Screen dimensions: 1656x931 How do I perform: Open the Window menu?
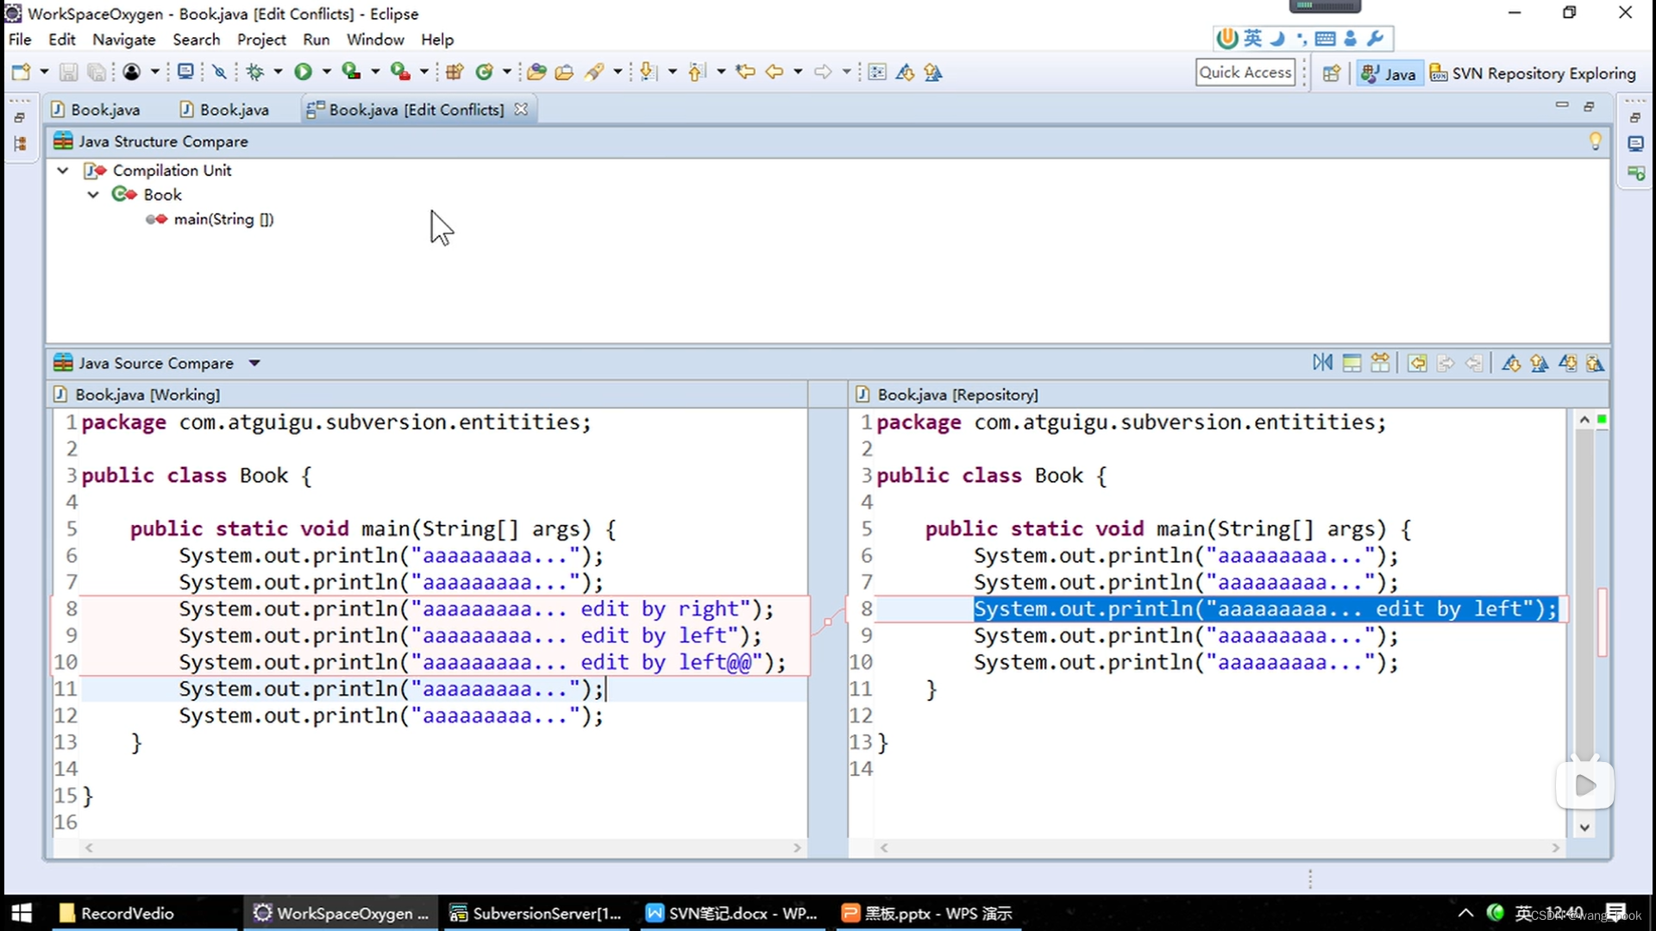375,40
